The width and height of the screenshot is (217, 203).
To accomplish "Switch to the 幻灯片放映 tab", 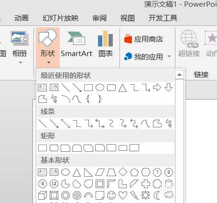I will point(60,18).
